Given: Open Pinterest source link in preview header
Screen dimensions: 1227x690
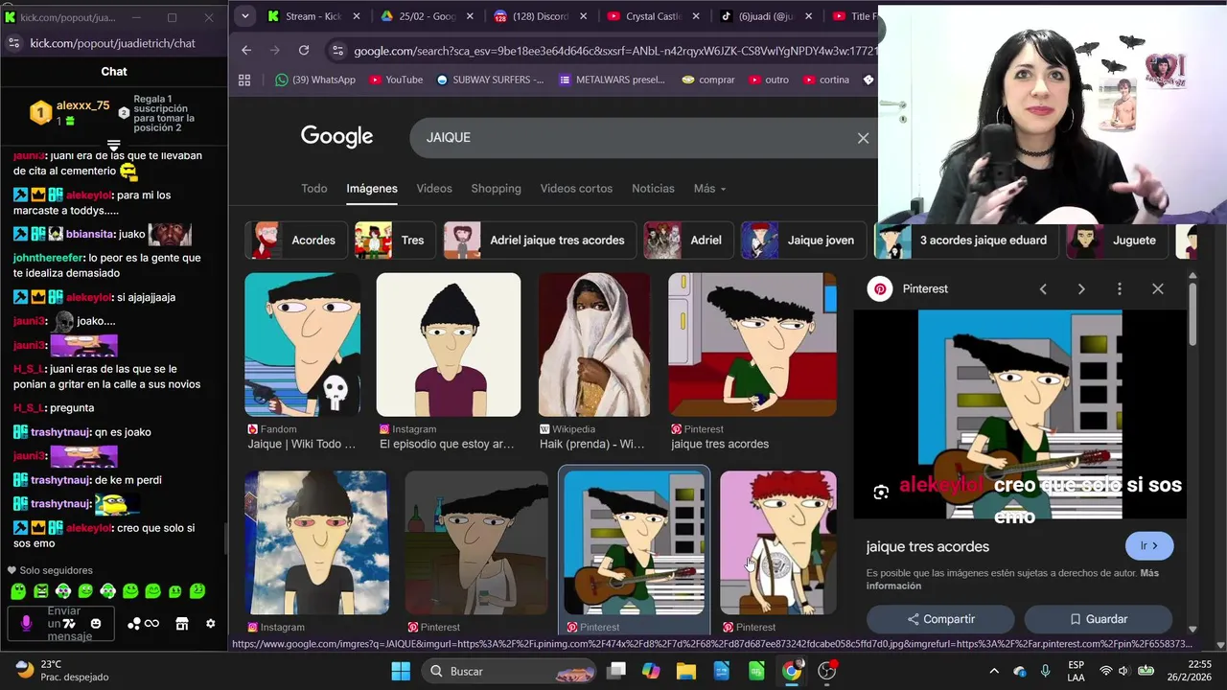Looking at the screenshot, I should (x=908, y=288).
